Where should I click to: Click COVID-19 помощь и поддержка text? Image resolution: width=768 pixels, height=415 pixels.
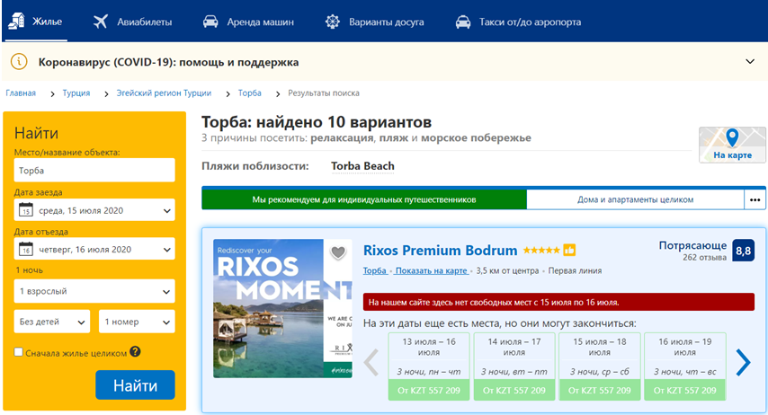[x=168, y=62]
